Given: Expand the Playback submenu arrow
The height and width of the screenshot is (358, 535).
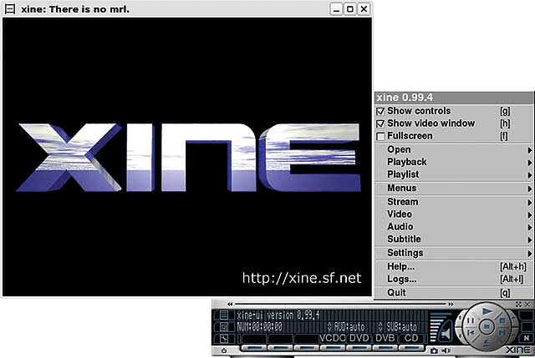Looking at the screenshot, I should 529,163.
